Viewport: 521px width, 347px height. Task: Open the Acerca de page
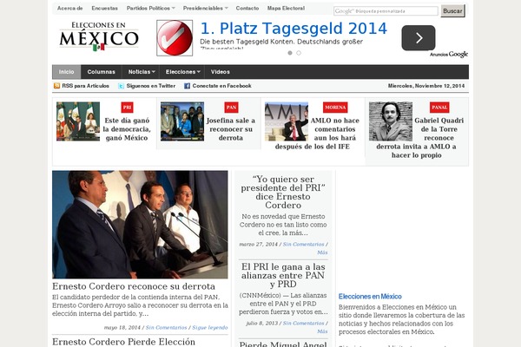point(69,9)
